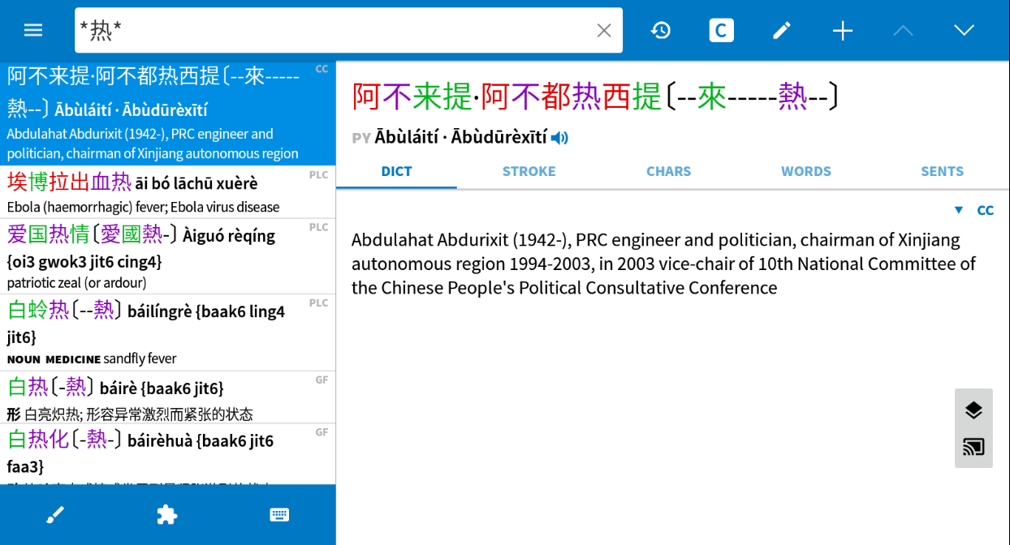Play pinyin audio pronunciation speaker

pos(559,138)
